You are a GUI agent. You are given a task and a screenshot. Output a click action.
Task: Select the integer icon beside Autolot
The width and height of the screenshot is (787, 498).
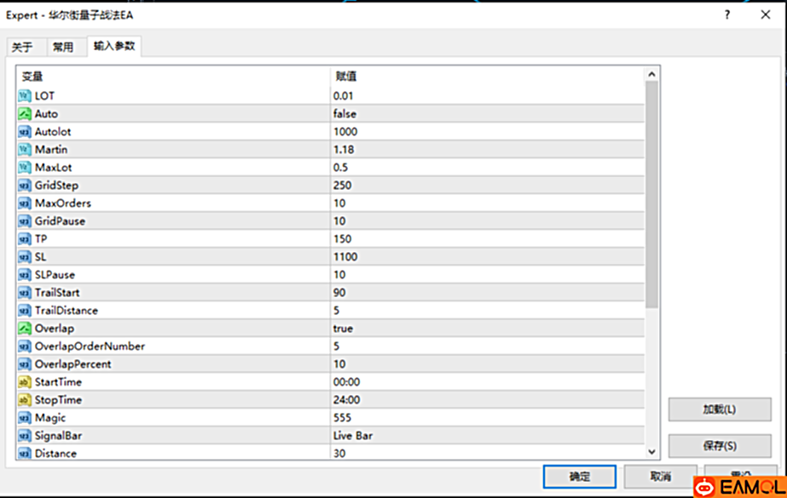(x=25, y=132)
